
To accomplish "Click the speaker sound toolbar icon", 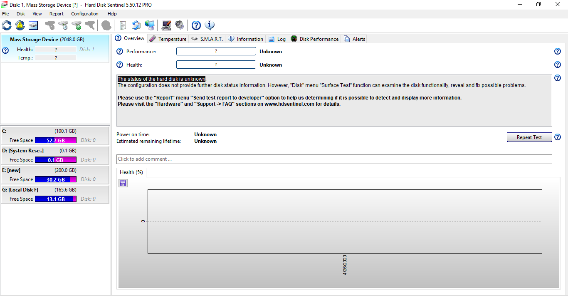I will click(x=180, y=25).
